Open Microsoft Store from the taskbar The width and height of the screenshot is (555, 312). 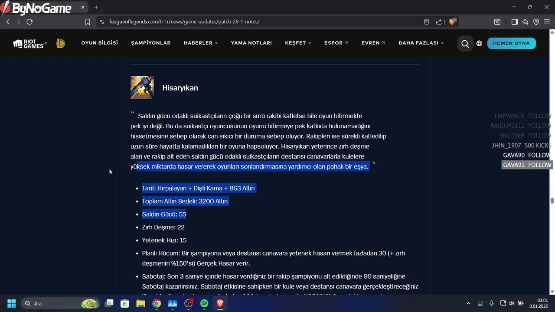[125, 303]
